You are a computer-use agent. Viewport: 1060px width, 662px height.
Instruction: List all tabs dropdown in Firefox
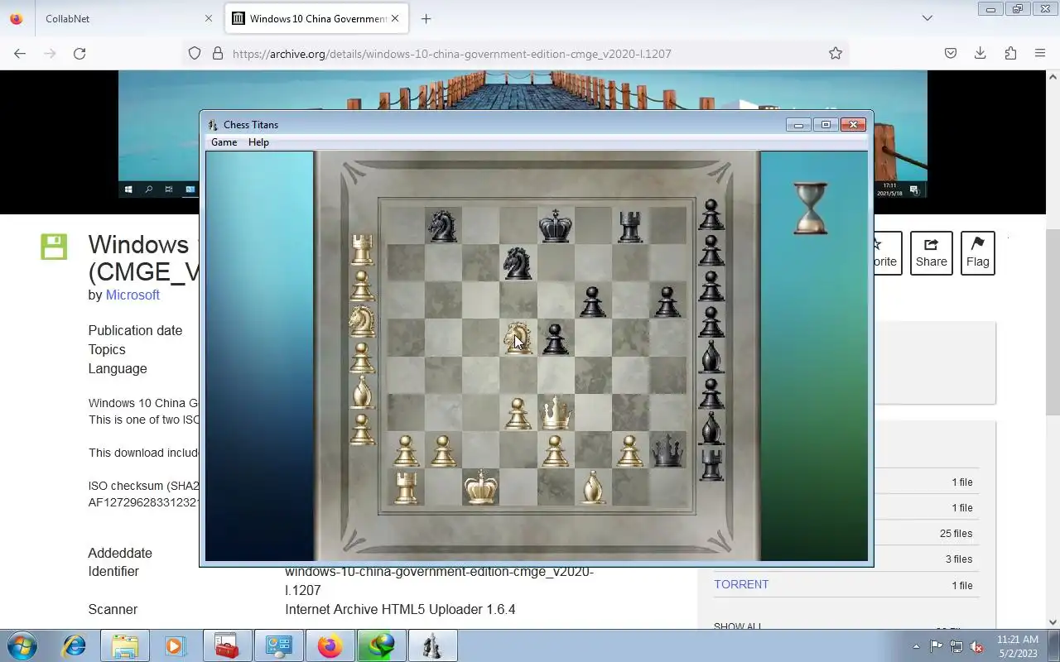click(x=927, y=18)
